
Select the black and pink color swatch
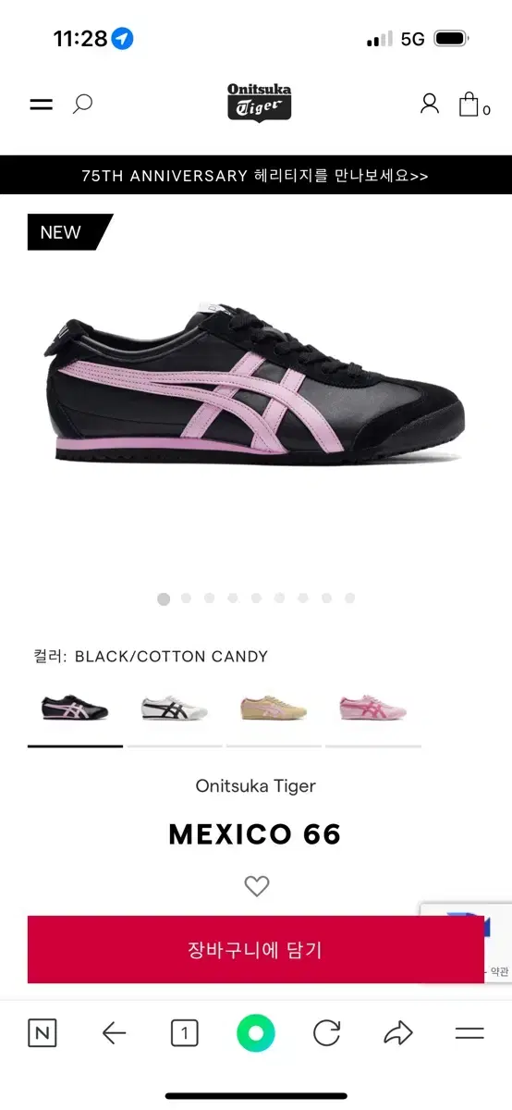[75, 709]
